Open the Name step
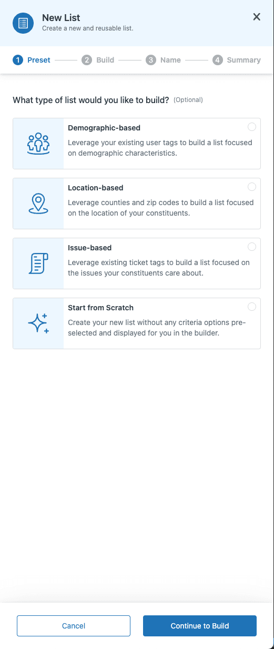 [x=164, y=60]
